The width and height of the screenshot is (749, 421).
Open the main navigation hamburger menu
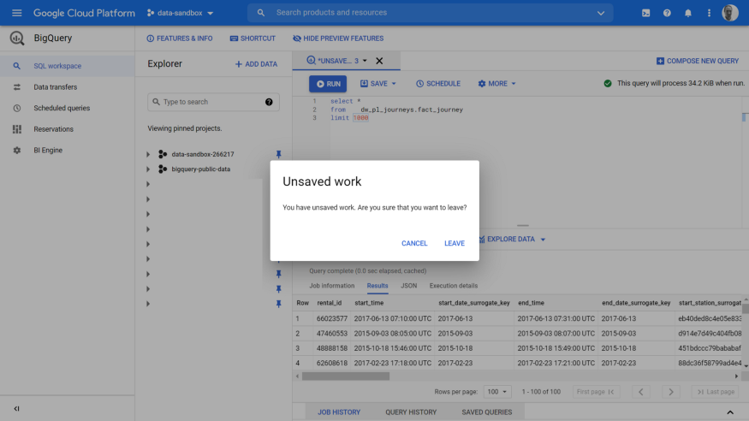point(17,13)
